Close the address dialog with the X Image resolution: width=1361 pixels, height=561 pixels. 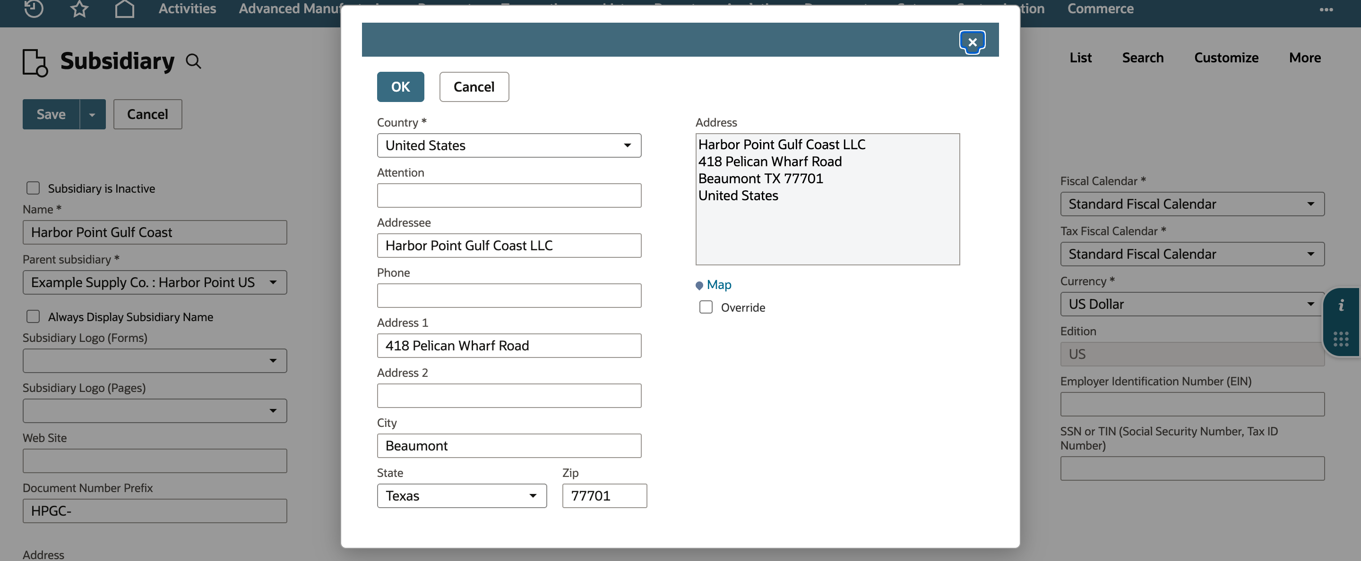click(x=972, y=42)
